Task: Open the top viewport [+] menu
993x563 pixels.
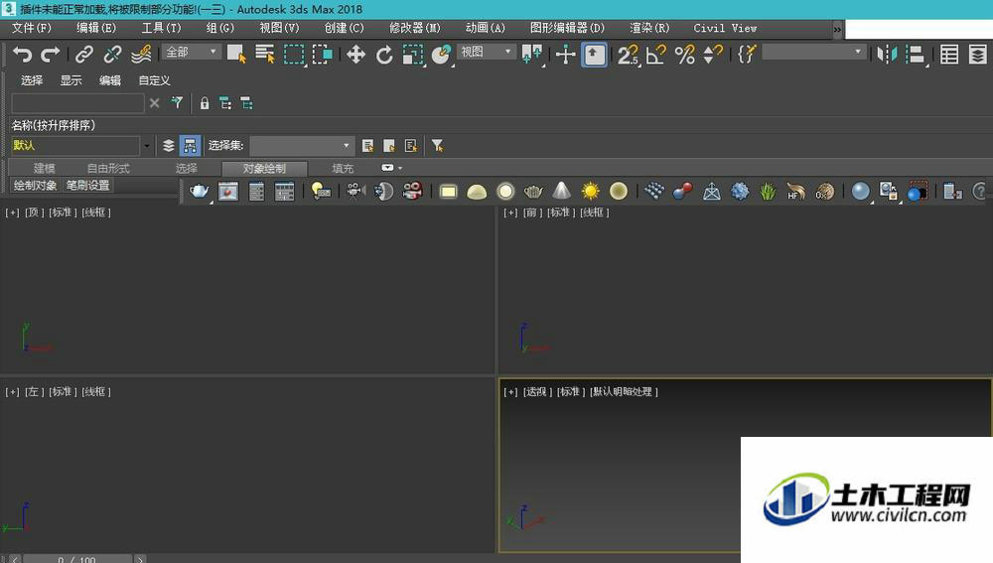Action: 12,212
